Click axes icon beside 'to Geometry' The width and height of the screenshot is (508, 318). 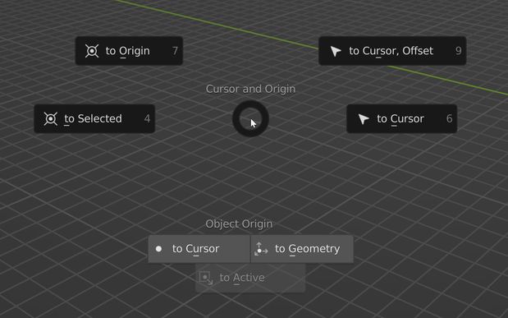(261, 249)
